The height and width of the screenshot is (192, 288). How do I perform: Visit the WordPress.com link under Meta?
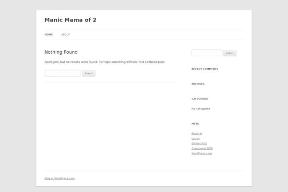(202, 154)
